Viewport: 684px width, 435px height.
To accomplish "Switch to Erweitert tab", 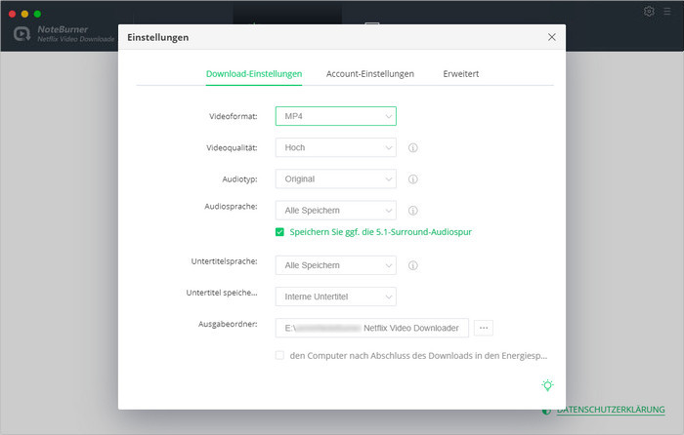I will 460,74.
